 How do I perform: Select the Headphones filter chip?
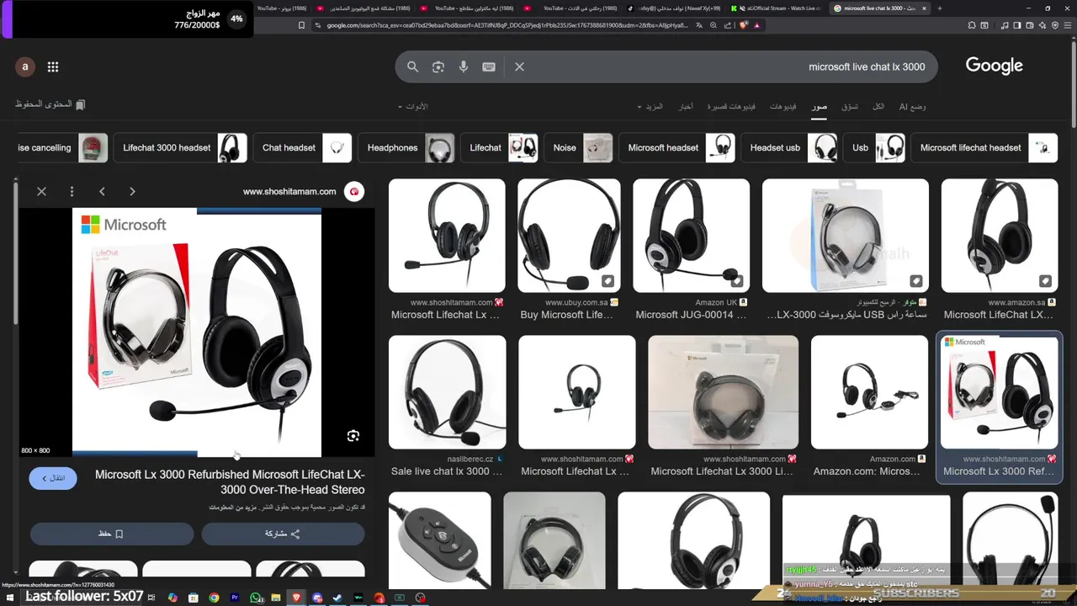[406, 147]
